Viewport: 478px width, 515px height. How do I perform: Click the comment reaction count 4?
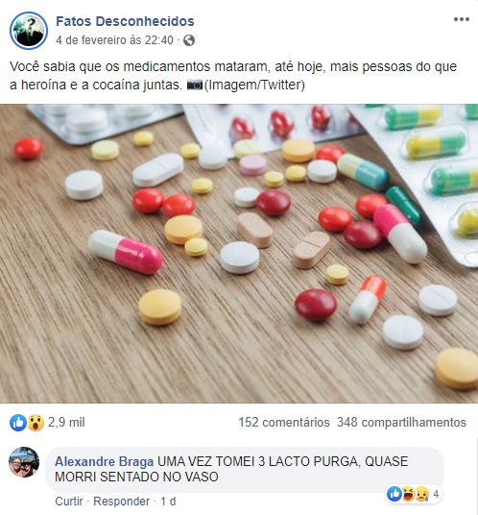pyautogui.click(x=436, y=494)
